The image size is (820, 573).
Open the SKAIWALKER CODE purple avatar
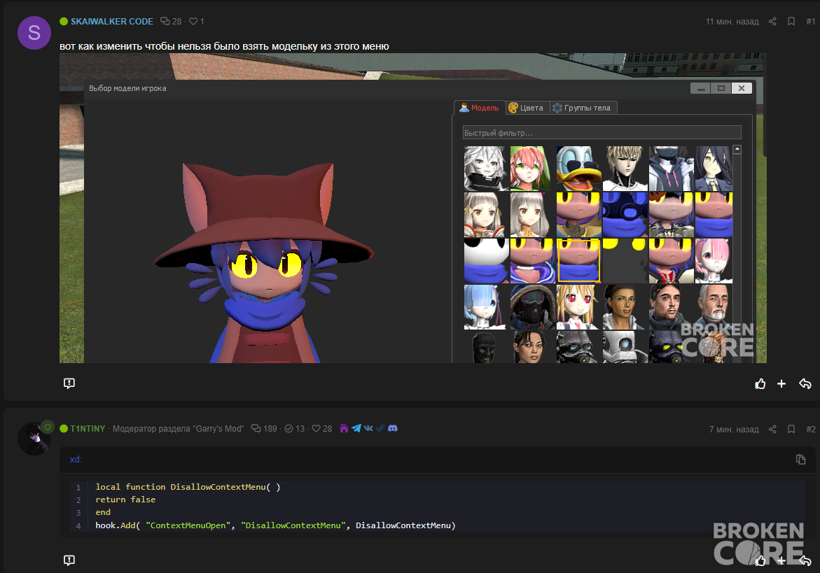[34, 33]
